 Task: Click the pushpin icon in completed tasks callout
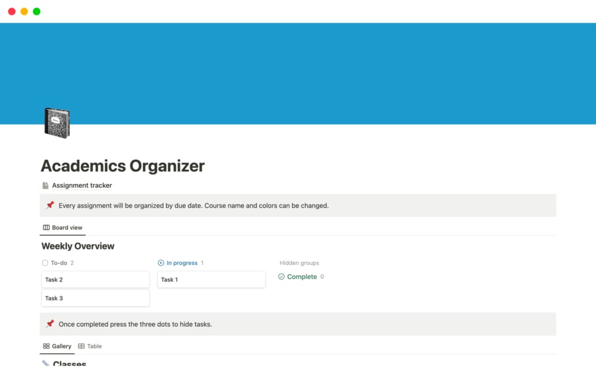click(x=50, y=324)
